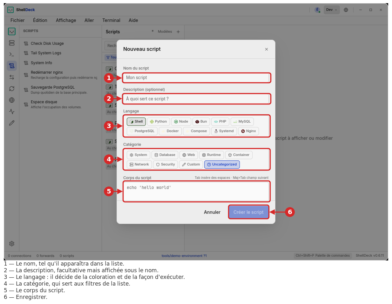This screenshot has width=392, height=304.
Task: Select the Tail System Logs script
Action: coord(60,53)
